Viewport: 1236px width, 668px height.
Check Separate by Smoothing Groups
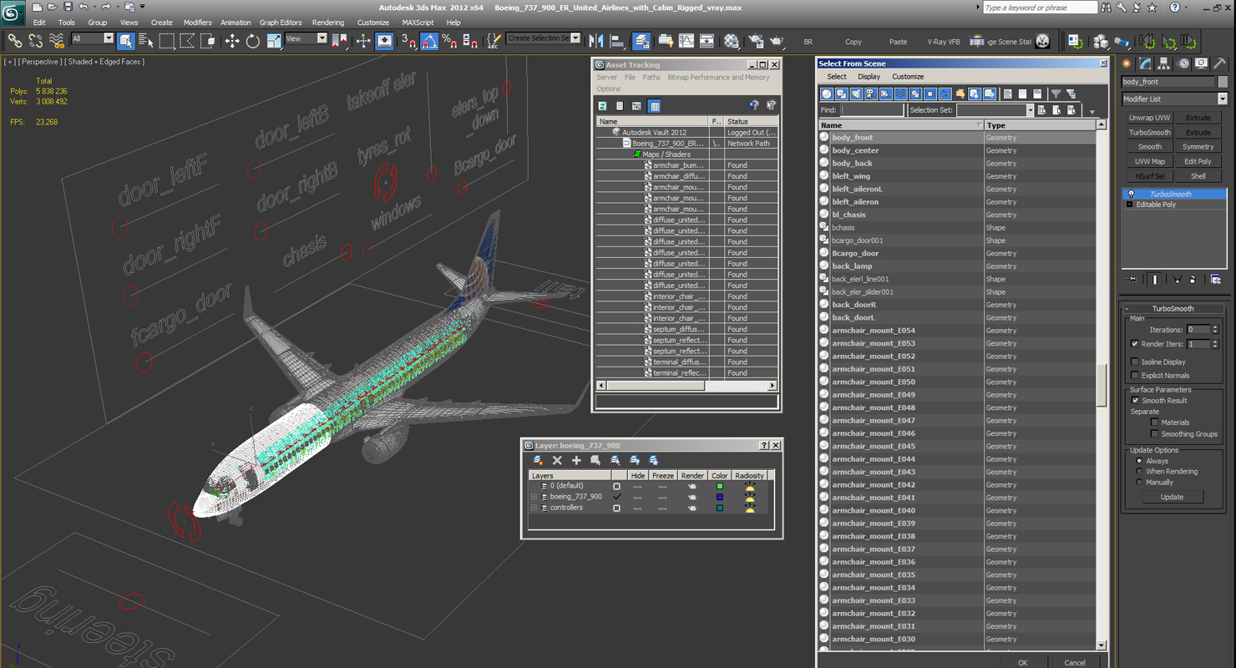tap(1154, 434)
